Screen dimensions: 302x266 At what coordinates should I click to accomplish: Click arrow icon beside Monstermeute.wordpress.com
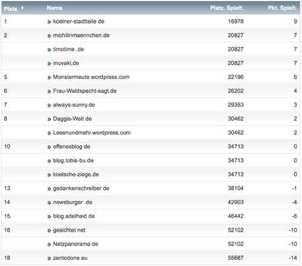[49, 78]
